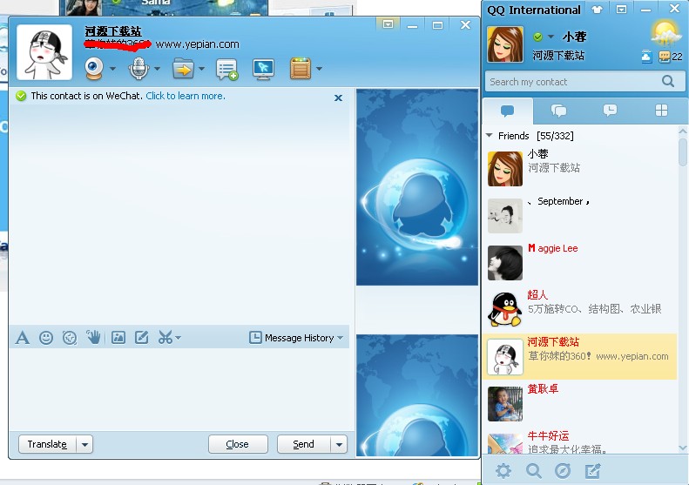The width and height of the screenshot is (689, 485).
Task: Select contact 超人 in Friends list
Action: [580, 310]
